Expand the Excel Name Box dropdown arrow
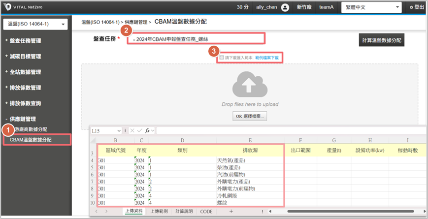The width and height of the screenshot is (428, 219). point(118,130)
